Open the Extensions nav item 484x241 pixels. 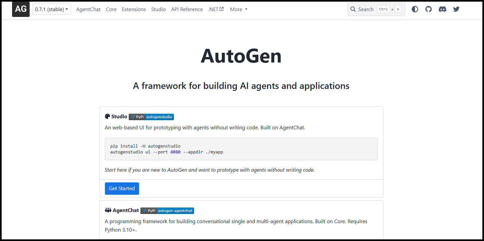click(134, 9)
